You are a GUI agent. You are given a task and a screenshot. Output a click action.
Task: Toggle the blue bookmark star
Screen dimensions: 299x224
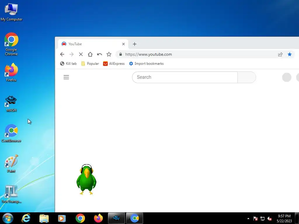pyautogui.click(x=290, y=54)
